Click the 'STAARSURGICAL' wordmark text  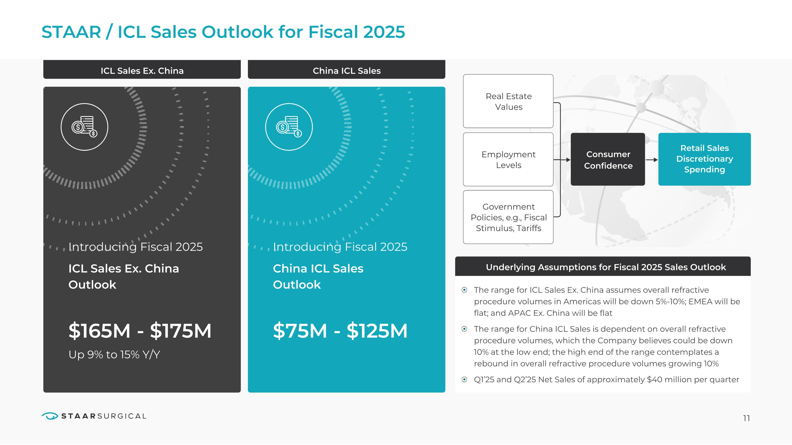pos(104,416)
